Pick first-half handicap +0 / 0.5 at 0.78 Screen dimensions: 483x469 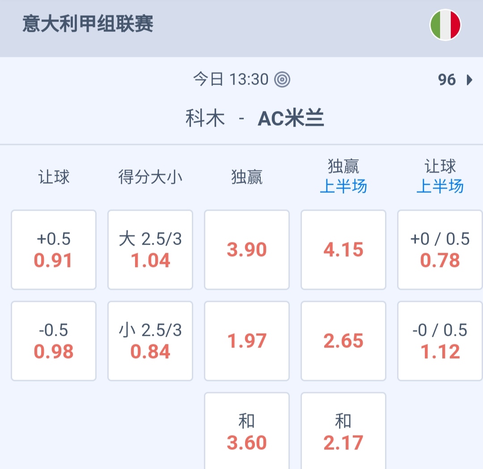440,249
